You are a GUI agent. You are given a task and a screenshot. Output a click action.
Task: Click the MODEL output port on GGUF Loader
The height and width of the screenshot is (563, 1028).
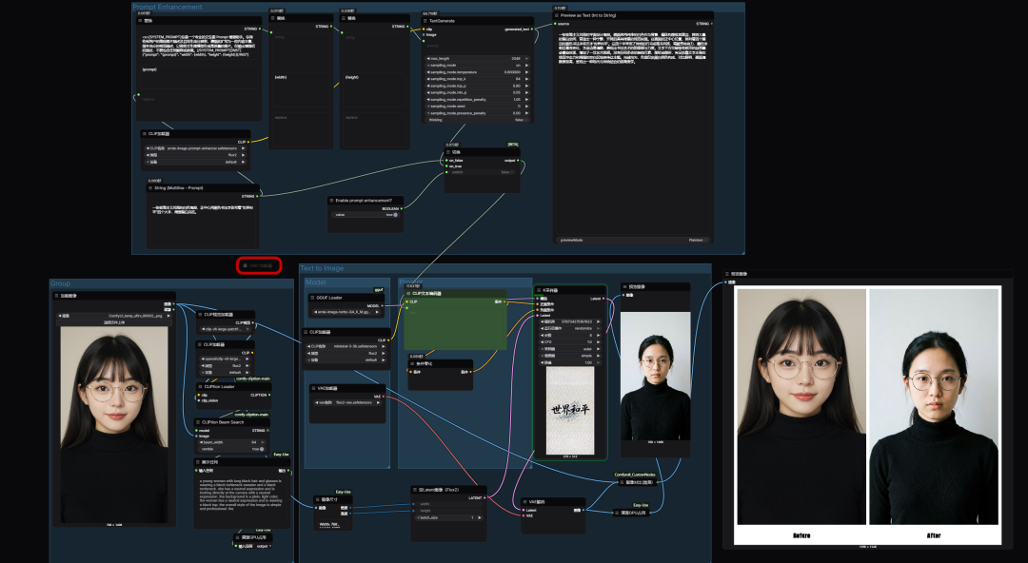[x=384, y=305]
